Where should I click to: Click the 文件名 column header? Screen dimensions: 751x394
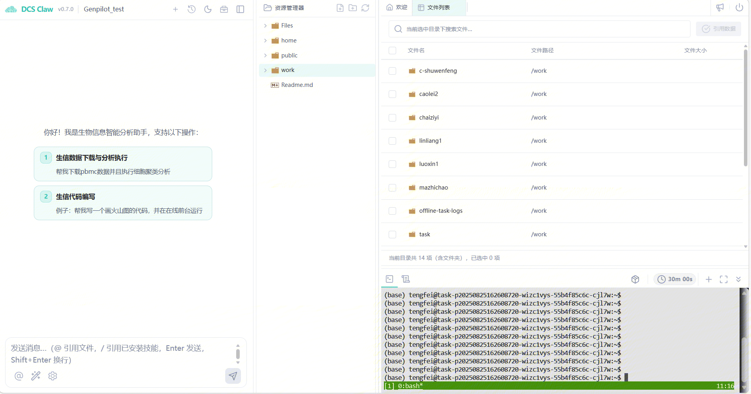(416, 50)
